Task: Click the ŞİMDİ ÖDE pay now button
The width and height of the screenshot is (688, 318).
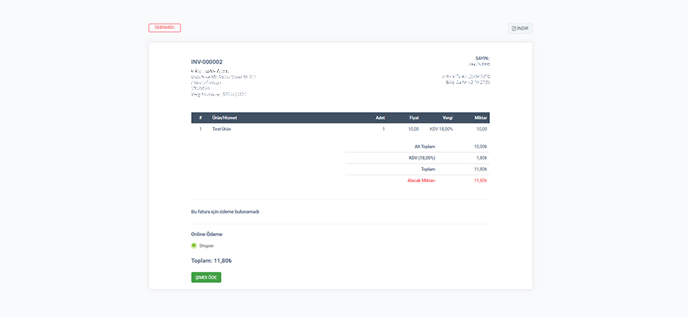Action: coord(206,277)
